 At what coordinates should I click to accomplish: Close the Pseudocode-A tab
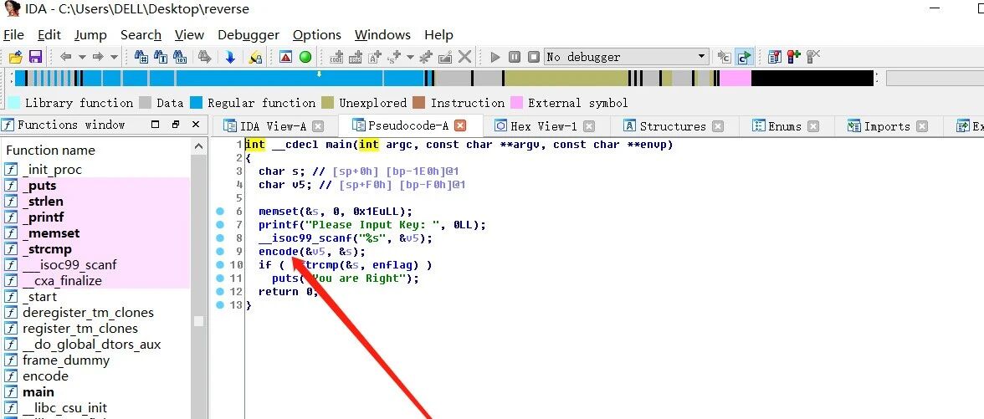(460, 125)
